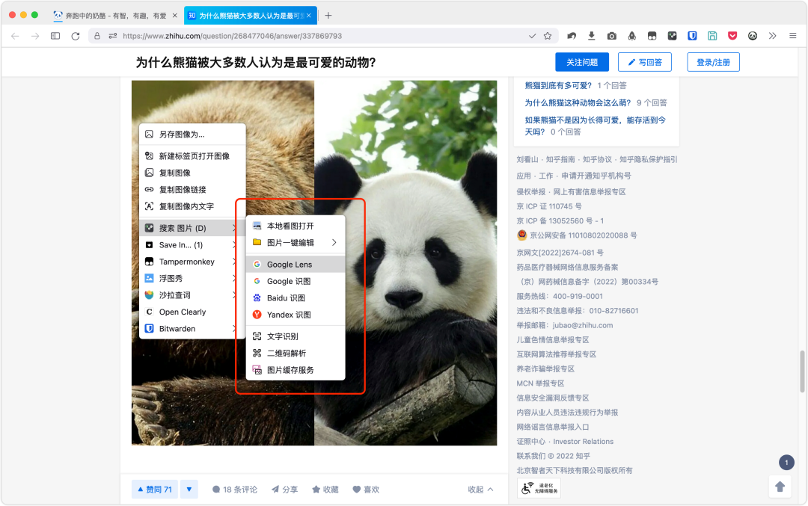808x506 pixels.
Task: Expand the 浮图秀 submenu
Action: [192, 279]
